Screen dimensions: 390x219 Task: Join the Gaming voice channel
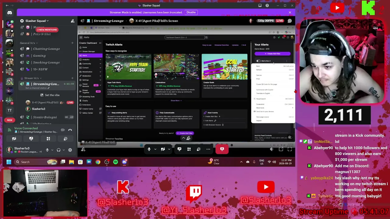[39, 56]
